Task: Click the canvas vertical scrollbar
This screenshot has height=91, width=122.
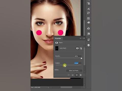Action: [84, 28]
